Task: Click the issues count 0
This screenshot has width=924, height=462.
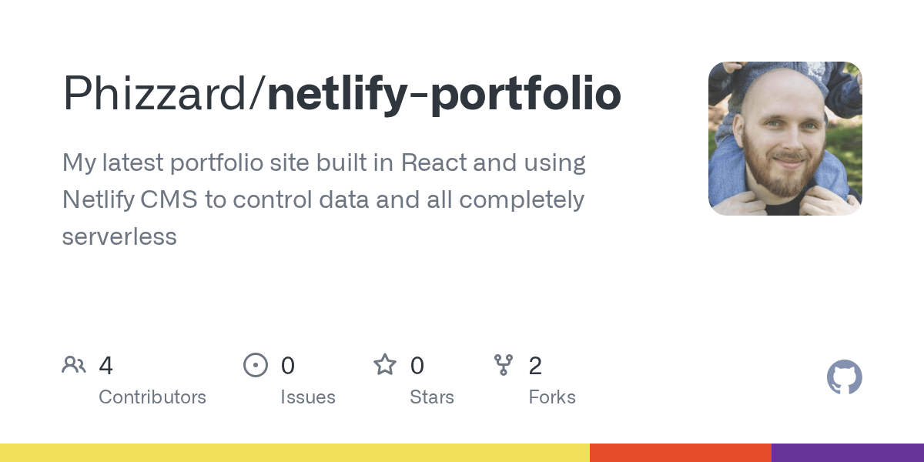Action: (x=288, y=366)
